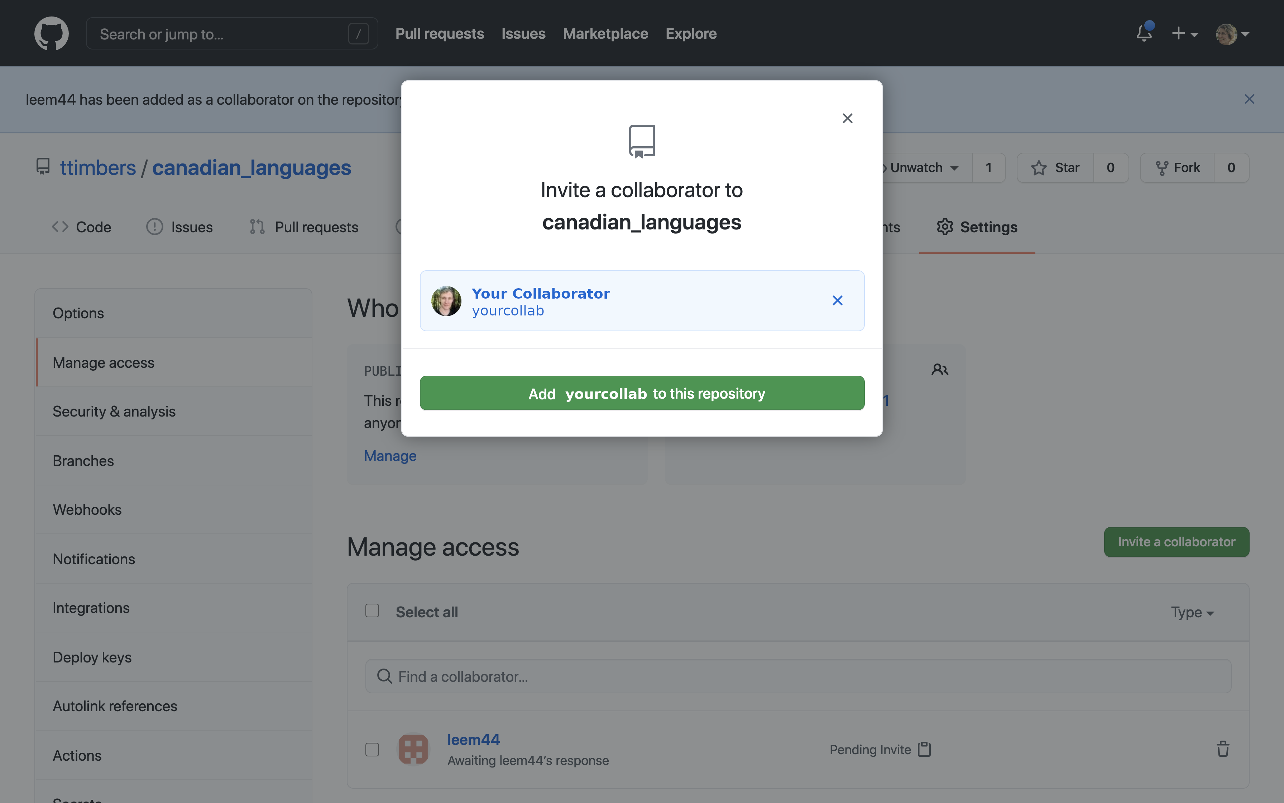Check the leem44 row checkbox
Image resolution: width=1284 pixels, height=803 pixels.
click(x=372, y=749)
